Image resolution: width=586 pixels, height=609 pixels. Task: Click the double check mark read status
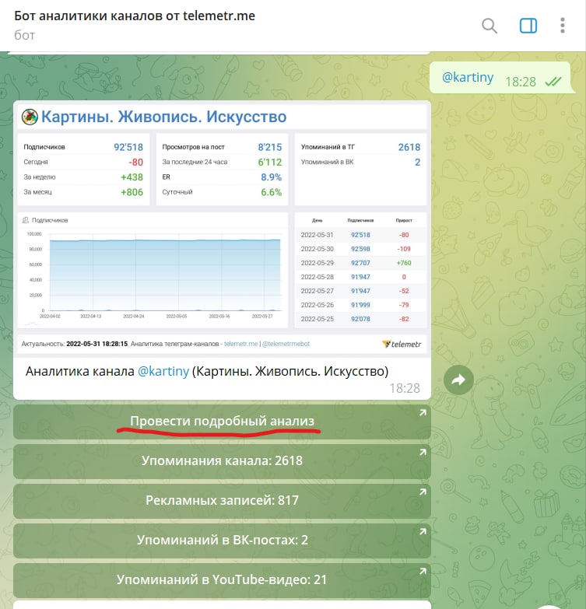click(553, 82)
